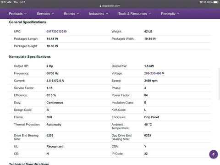This screenshot has height=165, width=220.
Task: Open the 208-230/460 voltage link
Action: pos(153,73)
